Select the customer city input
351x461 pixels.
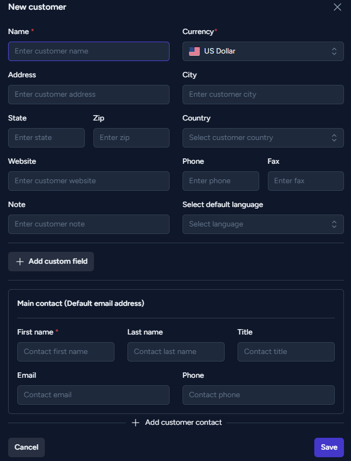tap(263, 95)
